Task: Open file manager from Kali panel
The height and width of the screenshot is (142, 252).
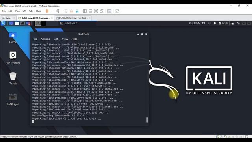Action: click(x=17, y=23)
